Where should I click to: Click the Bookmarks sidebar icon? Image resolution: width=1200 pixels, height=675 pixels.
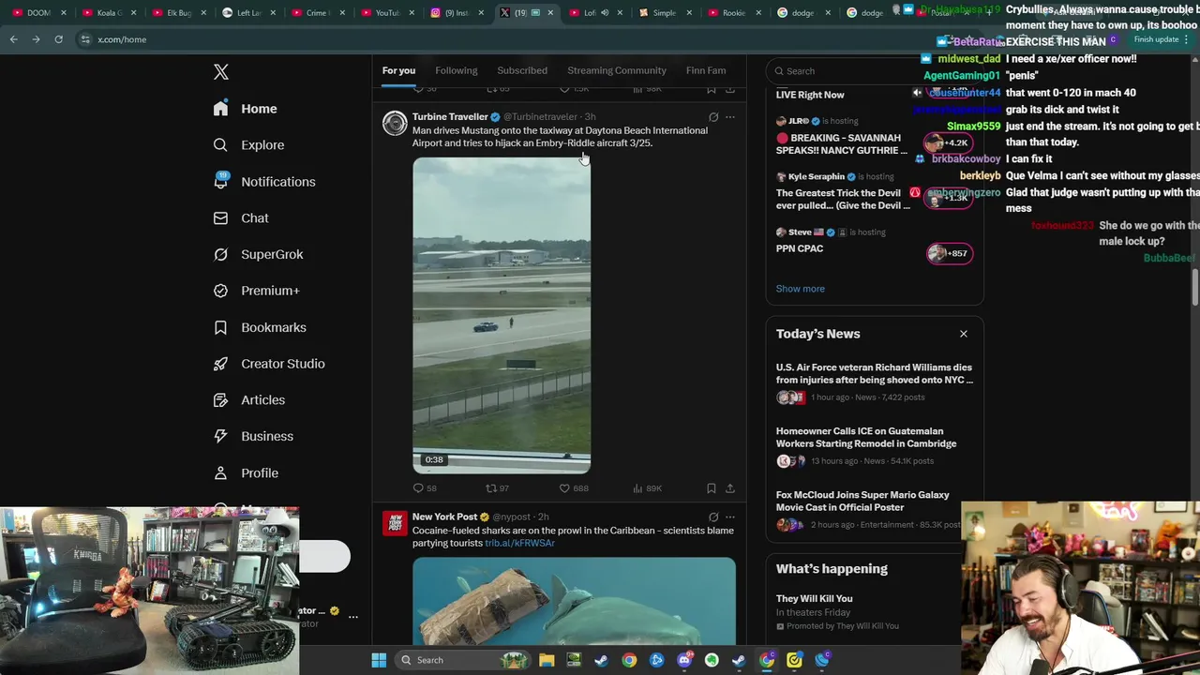pyautogui.click(x=220, y=327)
